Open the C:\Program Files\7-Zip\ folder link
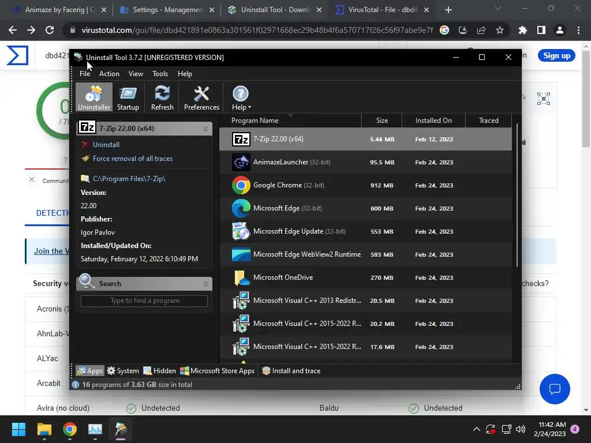Viewport: 591px width, 443px height. pos(129,179)
